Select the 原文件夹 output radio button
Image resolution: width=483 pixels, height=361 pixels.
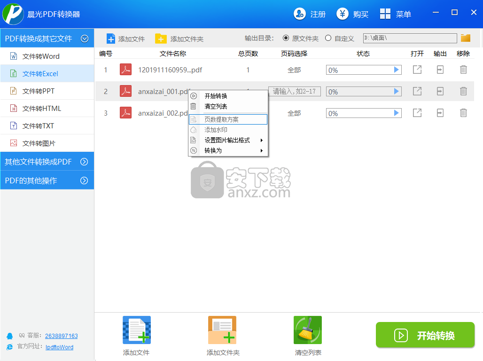click(x=286, y=38)
